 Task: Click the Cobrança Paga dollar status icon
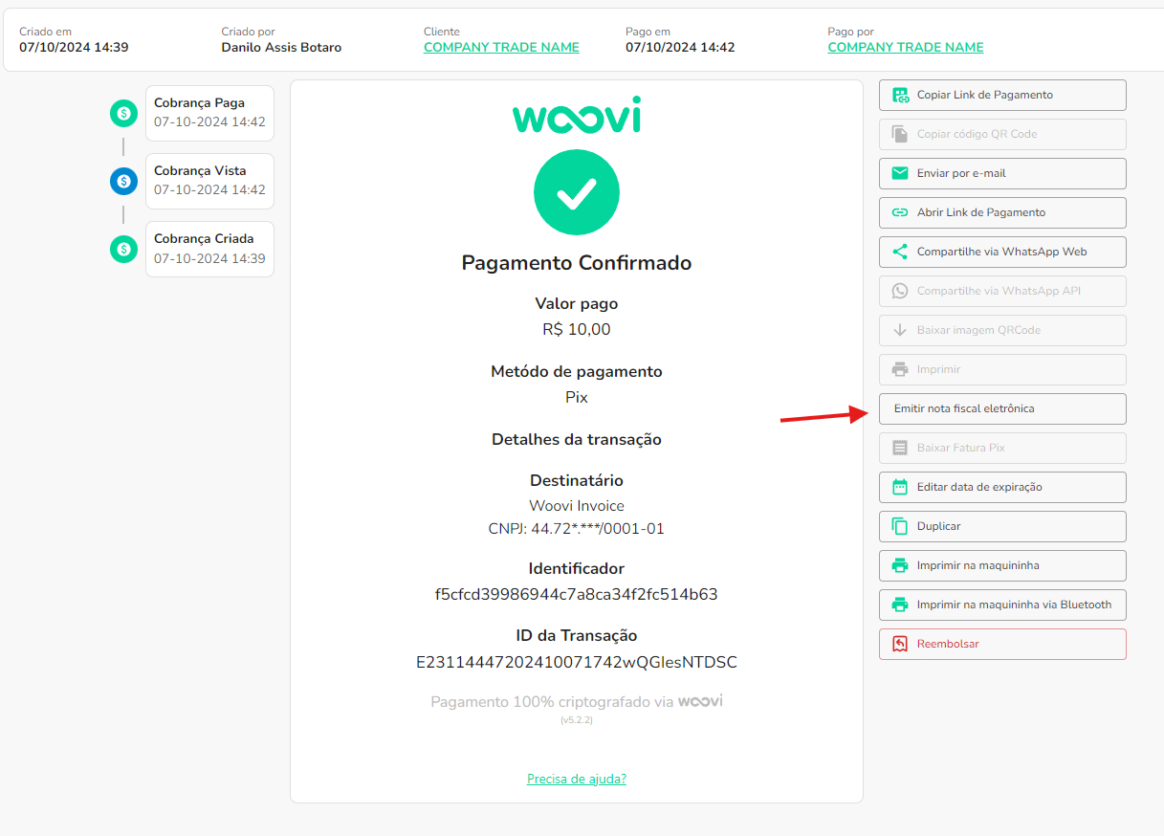tap(123, 114)
